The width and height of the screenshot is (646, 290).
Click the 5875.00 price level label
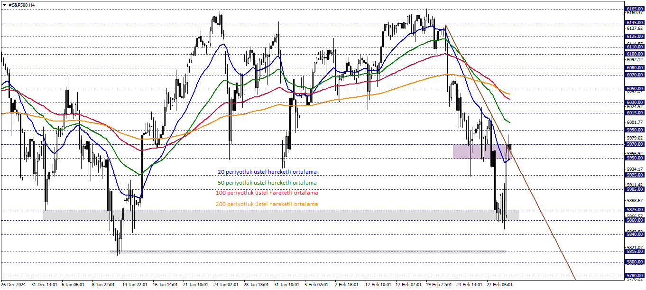tap(635, 209)
